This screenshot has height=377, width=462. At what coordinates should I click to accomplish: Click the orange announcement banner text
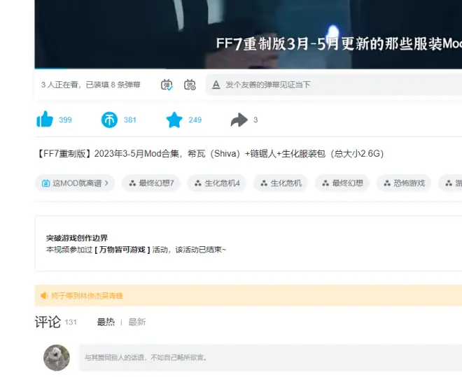click(86, 296)
